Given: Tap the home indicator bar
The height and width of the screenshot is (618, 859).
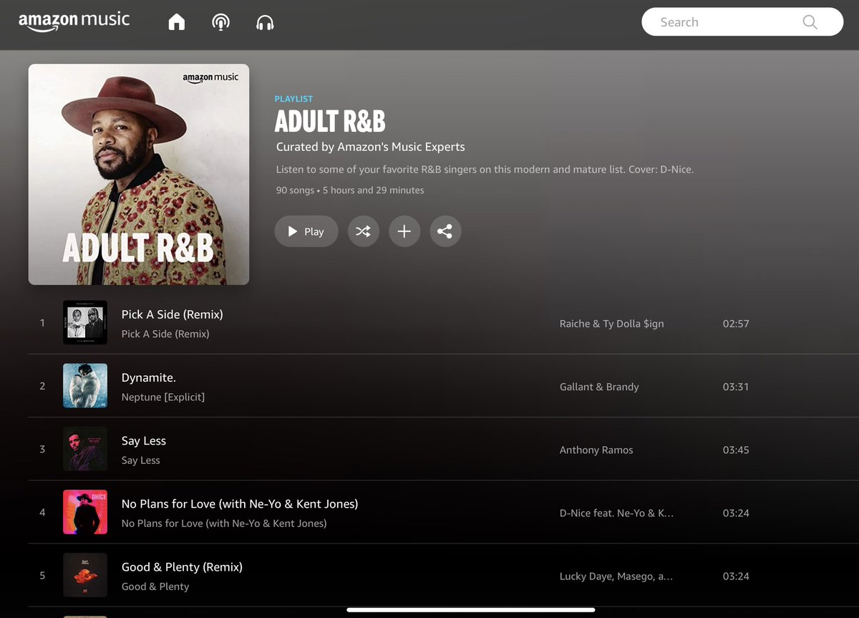Looking at the screenshot, I should pyautogui.click(x=471, y=610).
